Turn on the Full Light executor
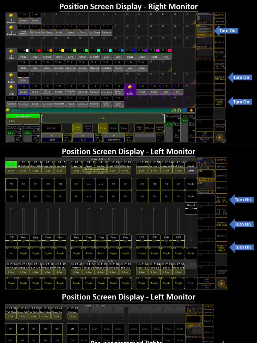 coord(179,196)
